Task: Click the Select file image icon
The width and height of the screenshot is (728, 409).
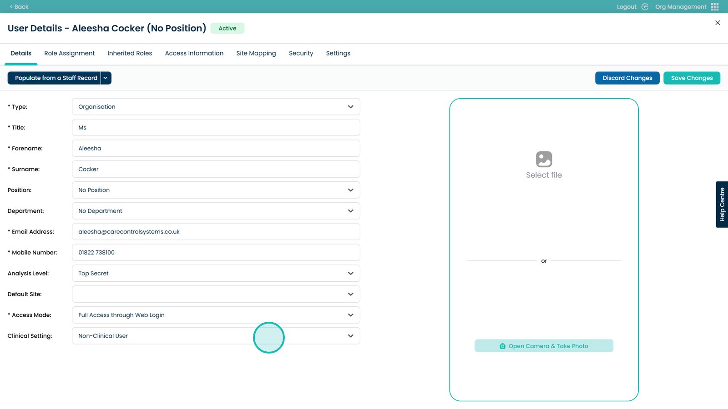Action: coord(544,160)
